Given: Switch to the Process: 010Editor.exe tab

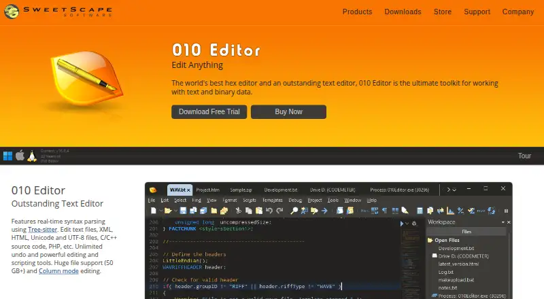Looking at the screenshot, I should [399, 190].
